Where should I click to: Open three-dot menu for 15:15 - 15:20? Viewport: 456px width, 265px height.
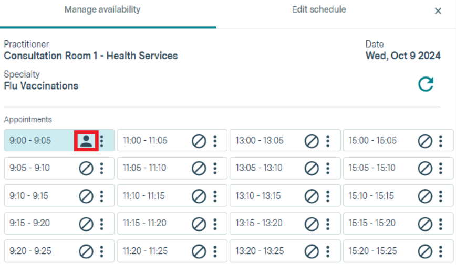pos(441,224)
